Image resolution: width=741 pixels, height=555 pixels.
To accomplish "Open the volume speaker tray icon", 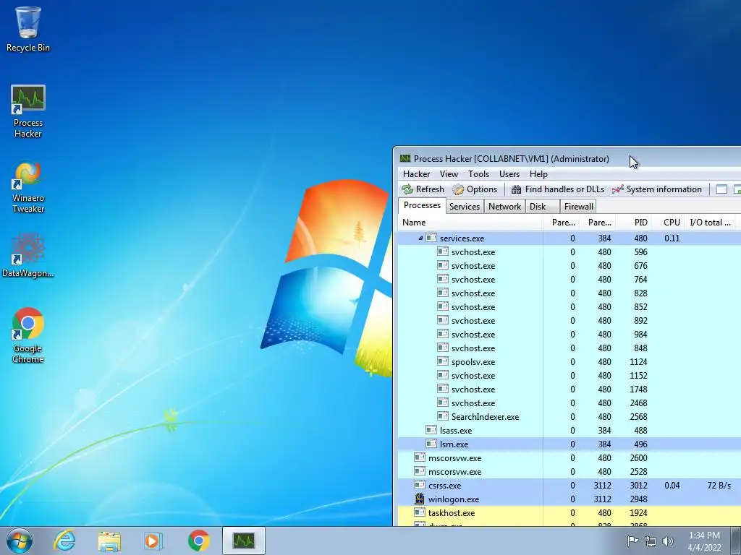I will (x=668, y=541).
